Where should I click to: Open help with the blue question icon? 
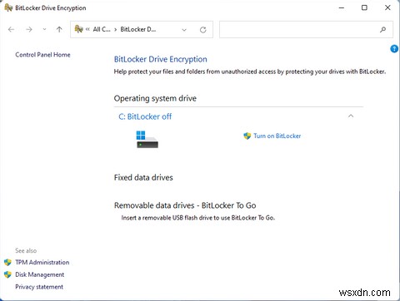(x=394, y=49)
